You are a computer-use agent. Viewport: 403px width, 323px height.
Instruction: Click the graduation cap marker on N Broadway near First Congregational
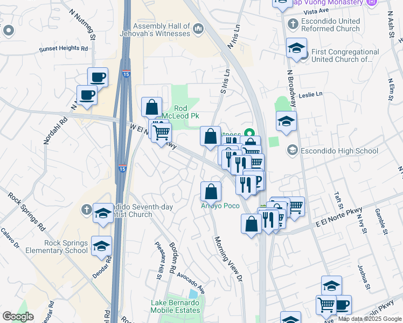pyautogui.click(x=297, y=48)
